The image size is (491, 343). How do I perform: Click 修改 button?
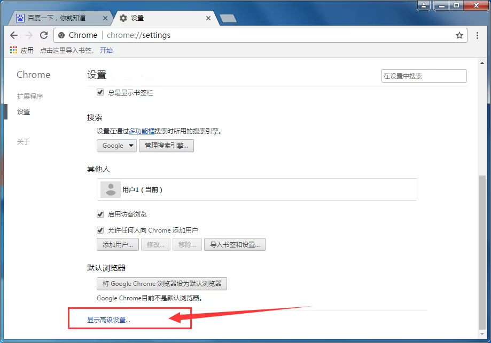[x=155, y=244]
